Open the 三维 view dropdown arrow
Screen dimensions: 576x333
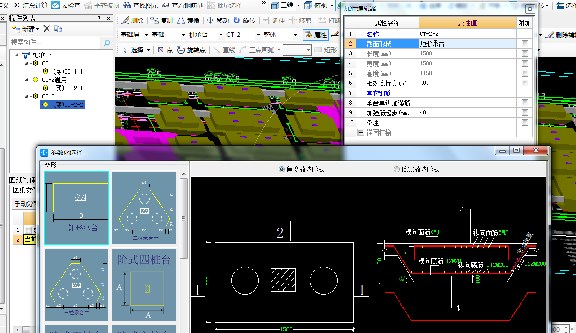coord(298,6)
